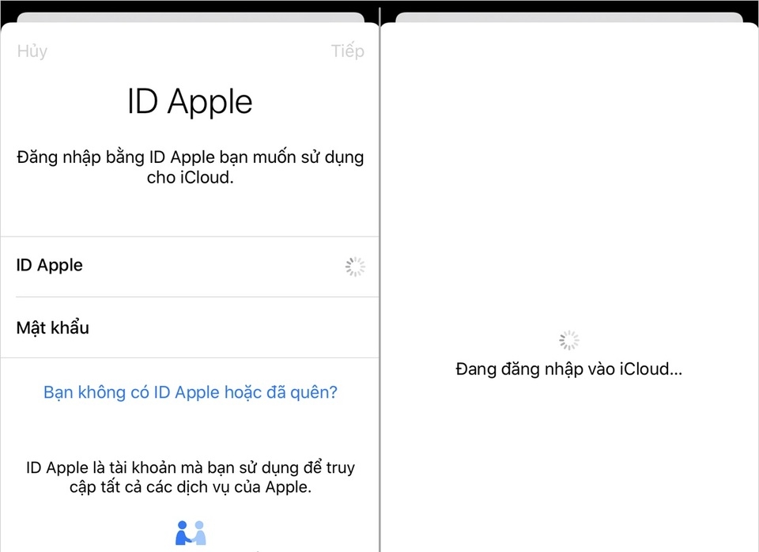
Task: Focus the ID Apple text input area
Action: [x=213, y=267]
